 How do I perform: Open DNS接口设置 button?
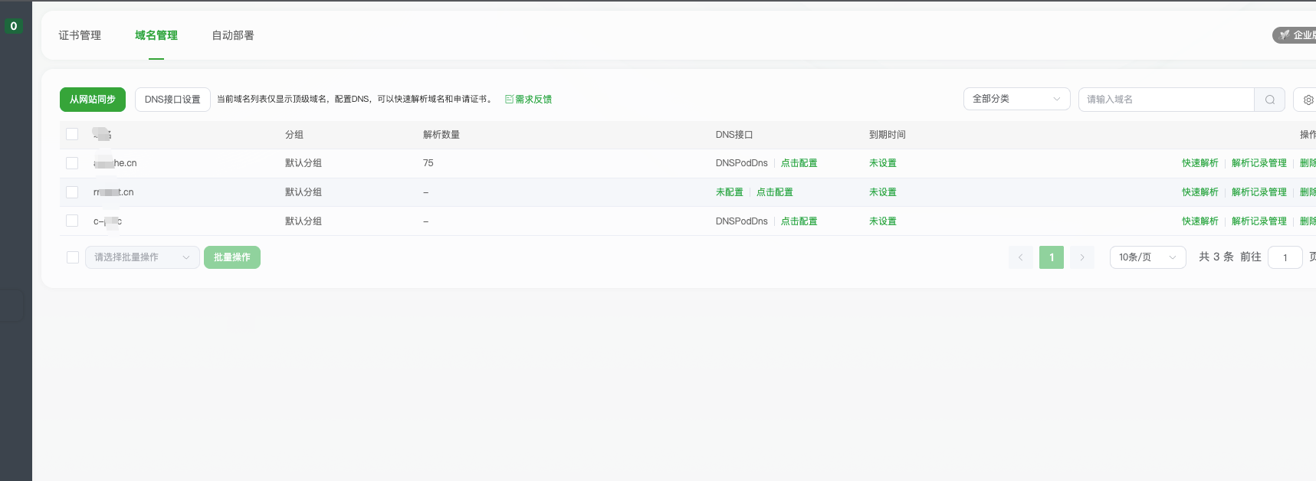click(172, 100)
